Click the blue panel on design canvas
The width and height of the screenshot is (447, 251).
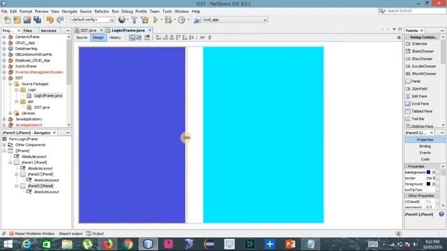132,135
